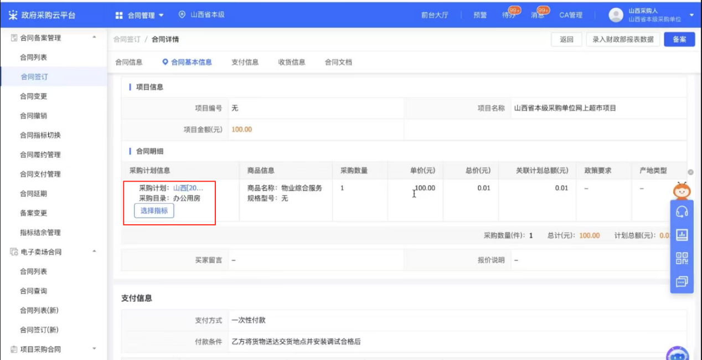
Task: Open the 采购计划 山西[20... link
Action: point(188,188)
